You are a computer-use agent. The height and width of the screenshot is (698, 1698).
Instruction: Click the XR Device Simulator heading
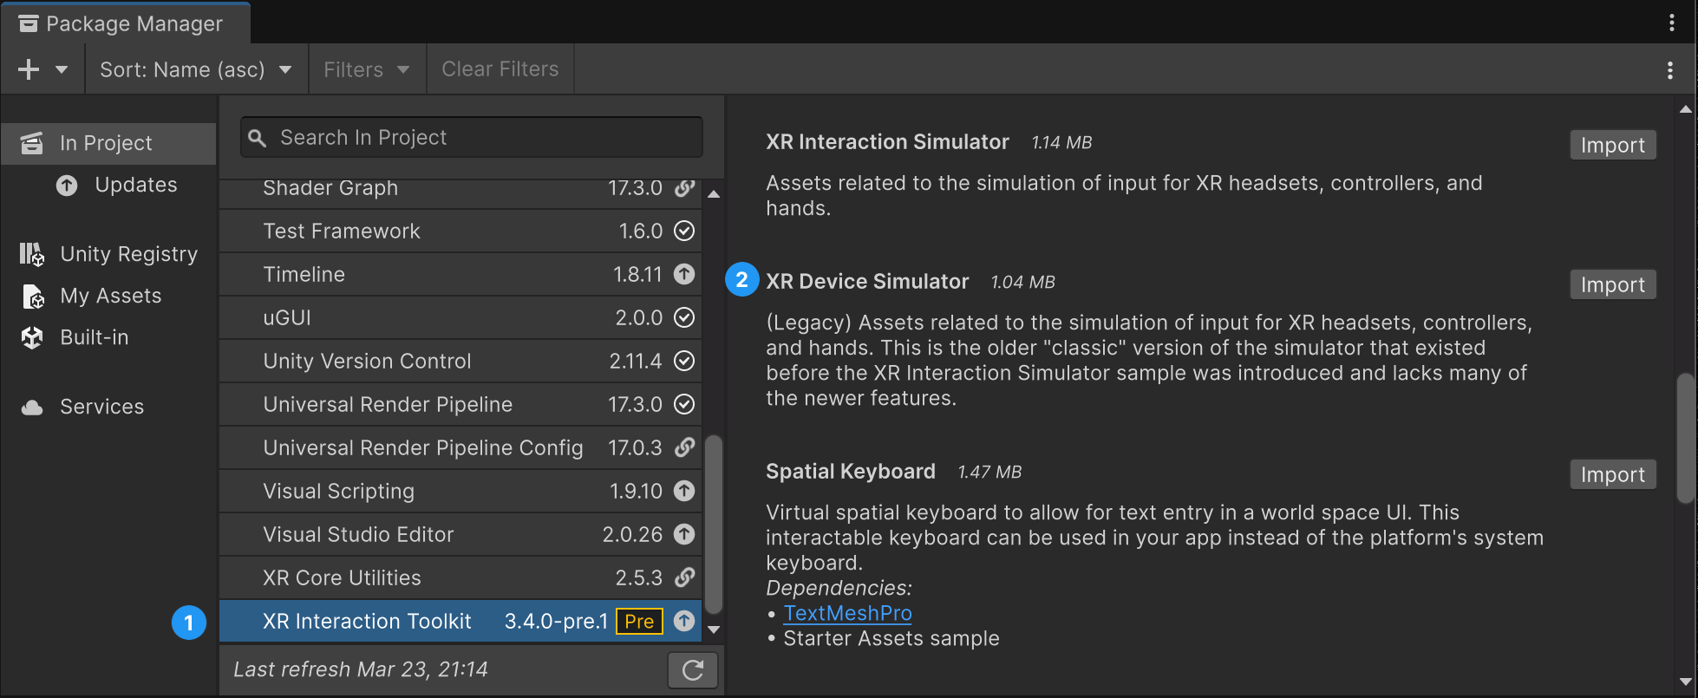(867, 282)
